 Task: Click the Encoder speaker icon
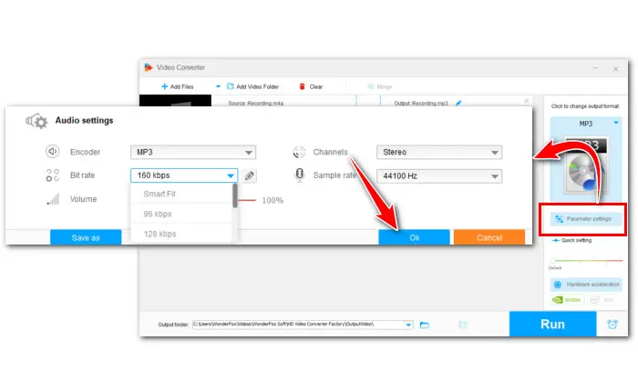[53, 151]
